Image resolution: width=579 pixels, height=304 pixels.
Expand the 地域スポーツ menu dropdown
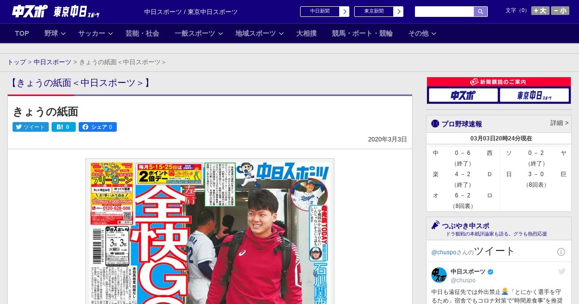coord(259,33)
